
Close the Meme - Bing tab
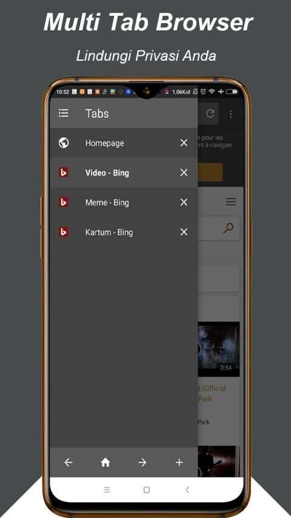[184, 202]
